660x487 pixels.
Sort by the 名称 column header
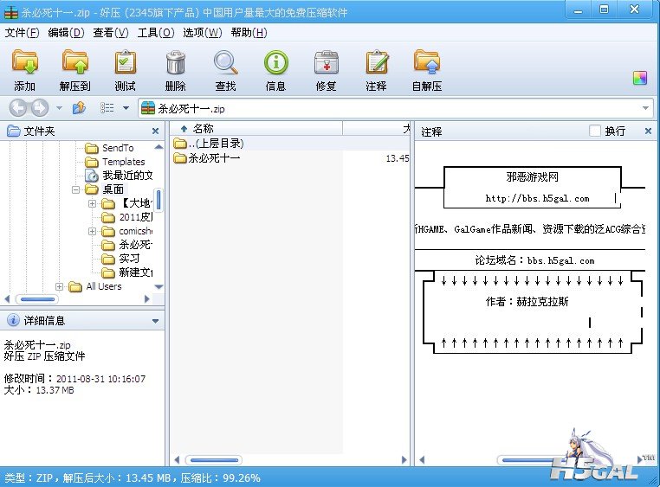point(256,129)
